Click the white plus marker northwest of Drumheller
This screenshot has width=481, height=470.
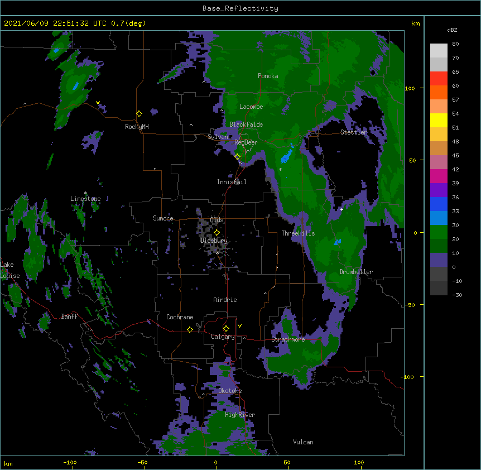click(341, 209)
